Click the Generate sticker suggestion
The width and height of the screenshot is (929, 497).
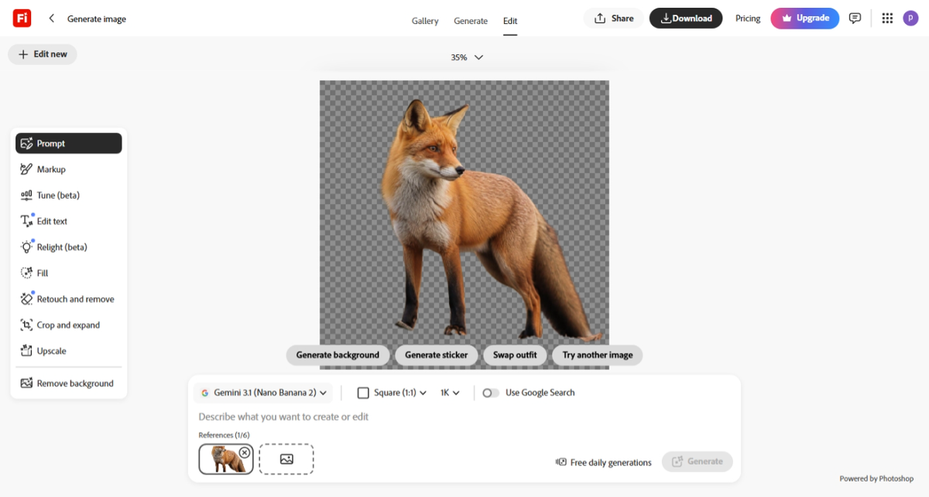click(x=437, y=355)
